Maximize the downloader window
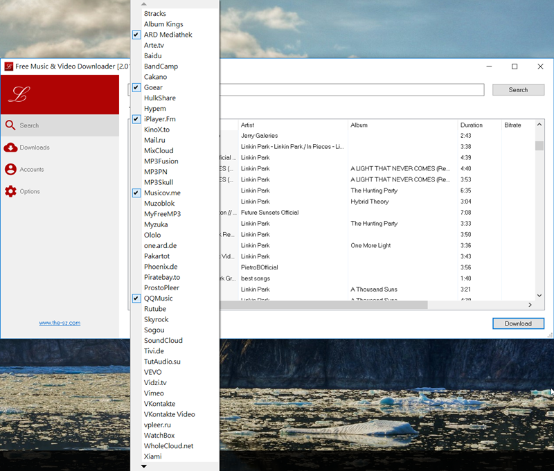The height and width of the screenshot is (471, 554). [x=515, y=66]
